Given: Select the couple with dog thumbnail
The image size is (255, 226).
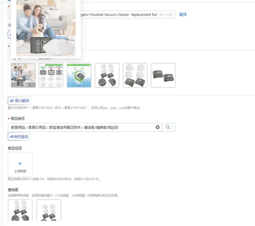Looking at the screenshot, I should point(23,75).
